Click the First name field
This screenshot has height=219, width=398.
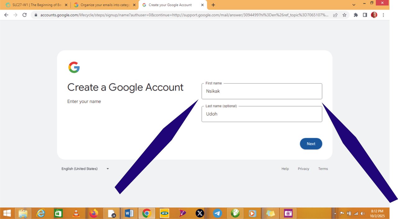(262, 91)
